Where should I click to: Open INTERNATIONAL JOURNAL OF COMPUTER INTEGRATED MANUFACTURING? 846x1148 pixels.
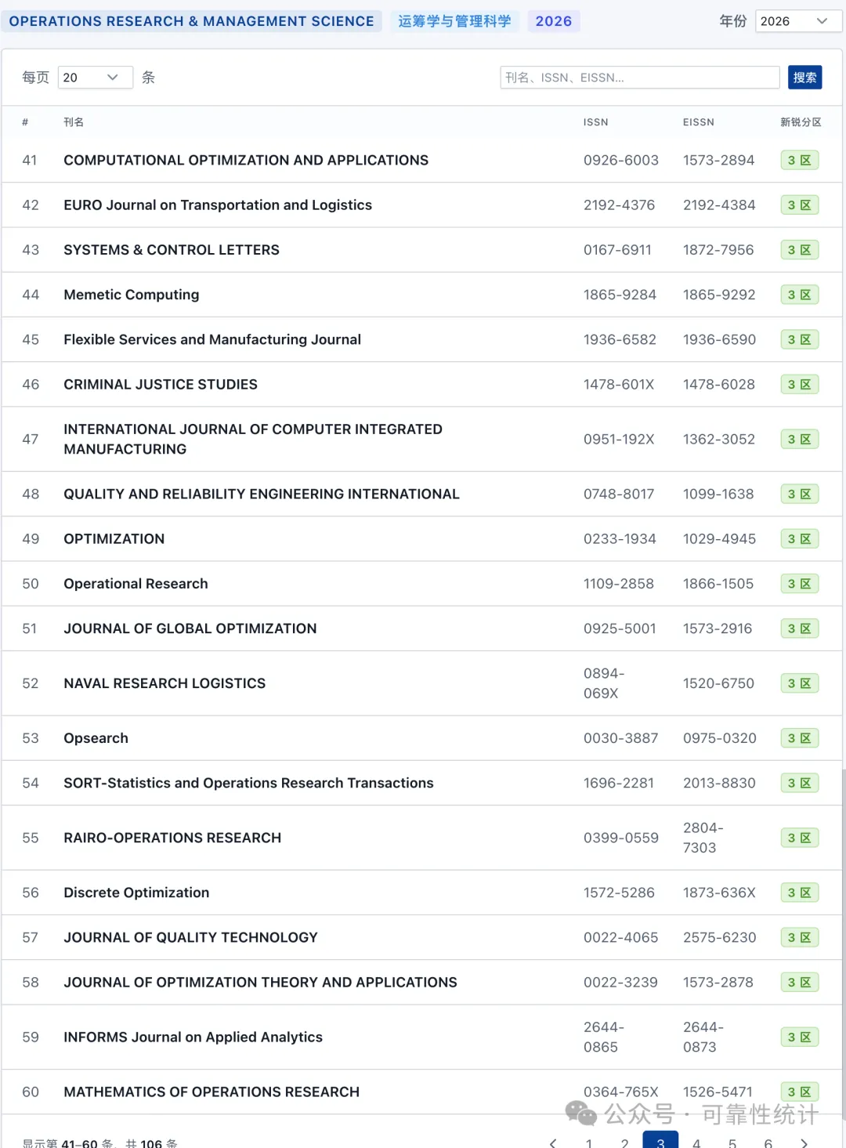(253, 439)
